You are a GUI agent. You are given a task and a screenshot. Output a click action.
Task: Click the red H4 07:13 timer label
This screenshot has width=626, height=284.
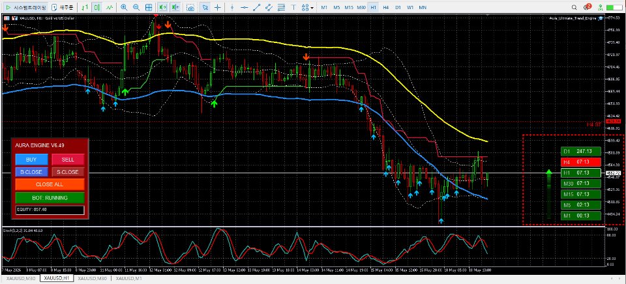pyautogui.click(x=580, y=162)
